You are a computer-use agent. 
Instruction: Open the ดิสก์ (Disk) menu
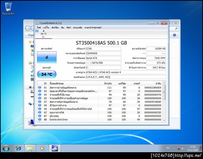pyautogui.click(x=69, y=27)
